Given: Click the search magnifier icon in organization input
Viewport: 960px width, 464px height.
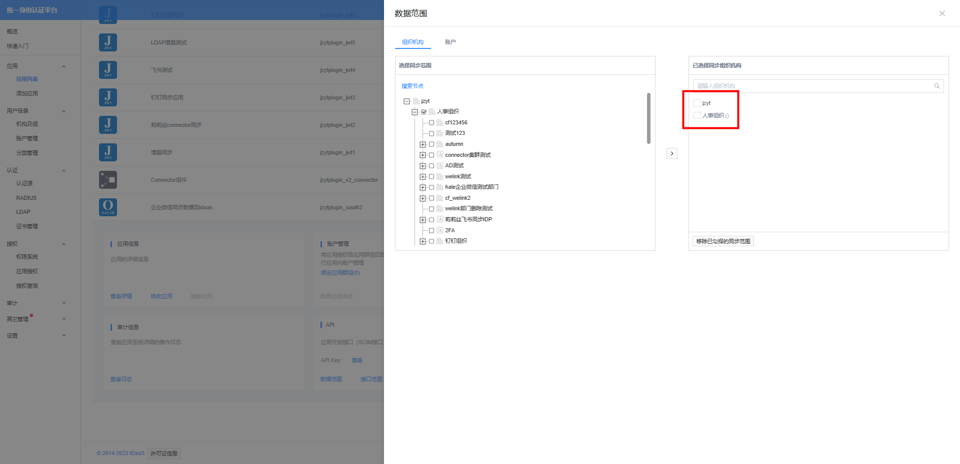Looking at the screenshot, I should point(936,86).
